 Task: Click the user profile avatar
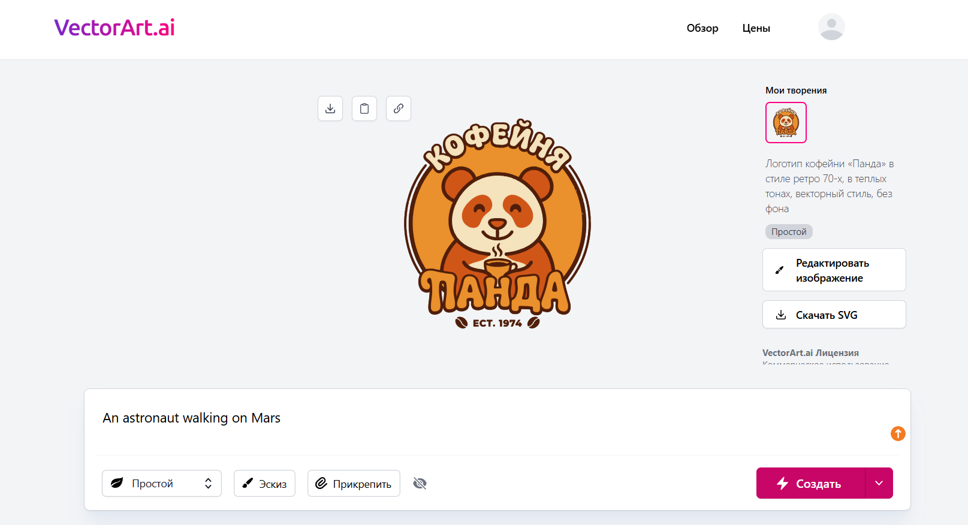point(831,27)
